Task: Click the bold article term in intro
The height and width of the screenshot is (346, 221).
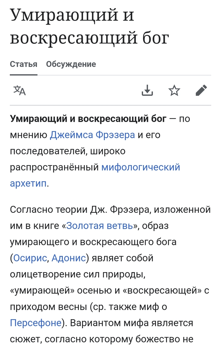Action: (88, 119)
